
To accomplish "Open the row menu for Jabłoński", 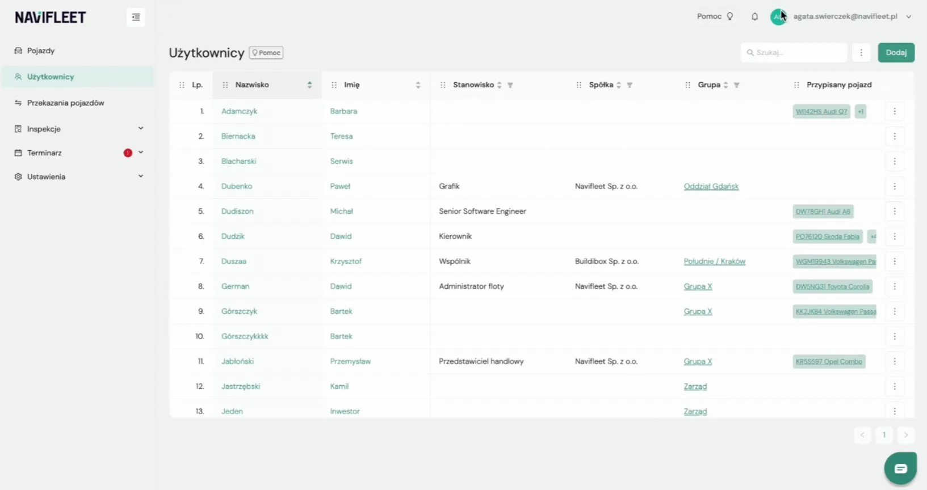I will tap(895, 361).
